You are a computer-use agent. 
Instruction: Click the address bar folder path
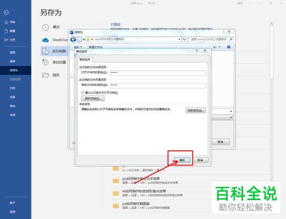[109, 39]
